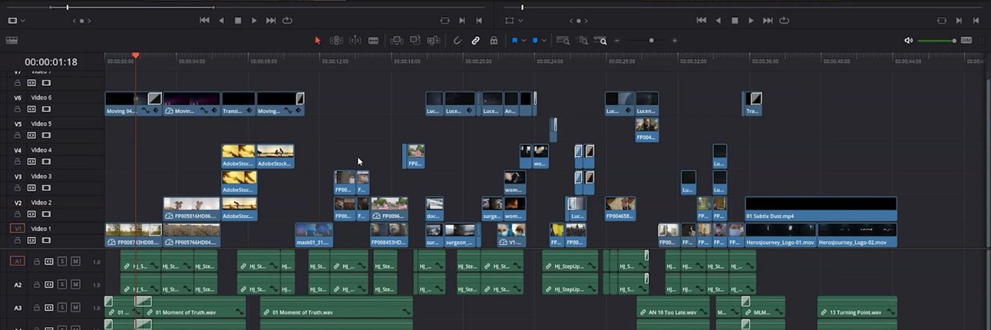The width and height of the screenshot is (991, 330).
Task: Toggle loop in right timeline viewer
Action: point(784,20)
